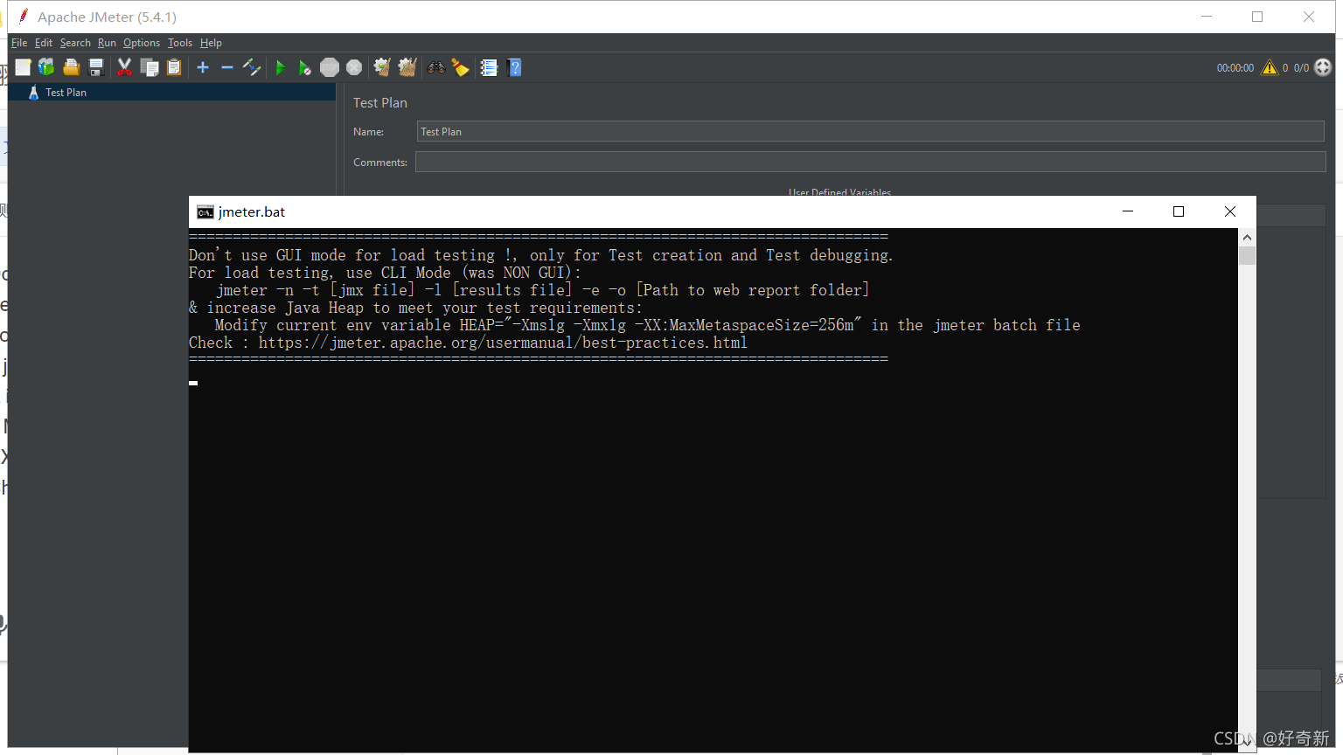Viewport: 1343px width, 755px height.
Task: Maximize the Apache JMeter window
Action: 1257,17
